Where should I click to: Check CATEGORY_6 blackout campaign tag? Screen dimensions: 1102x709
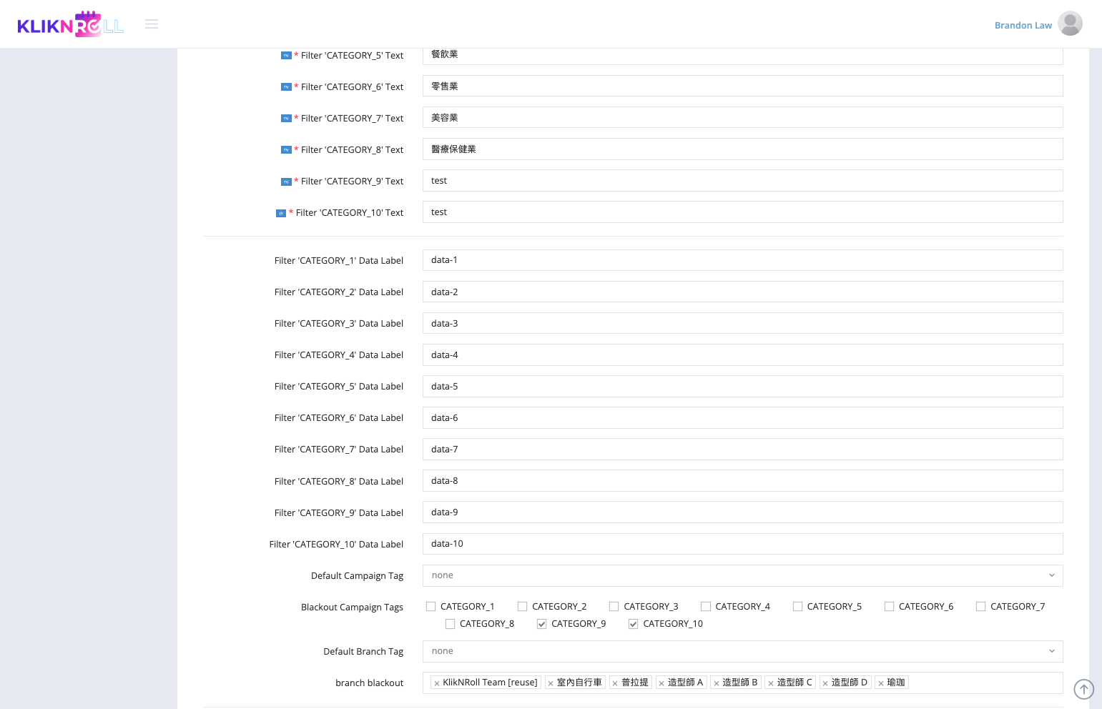(x=889, y=606)
